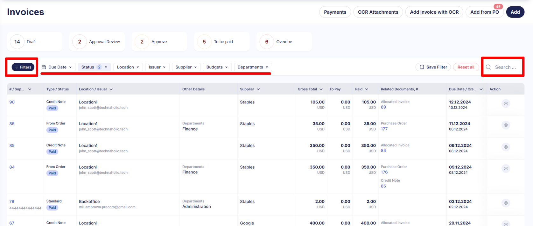Open the Supplier filter dropdown

click(x=186, y=67)
